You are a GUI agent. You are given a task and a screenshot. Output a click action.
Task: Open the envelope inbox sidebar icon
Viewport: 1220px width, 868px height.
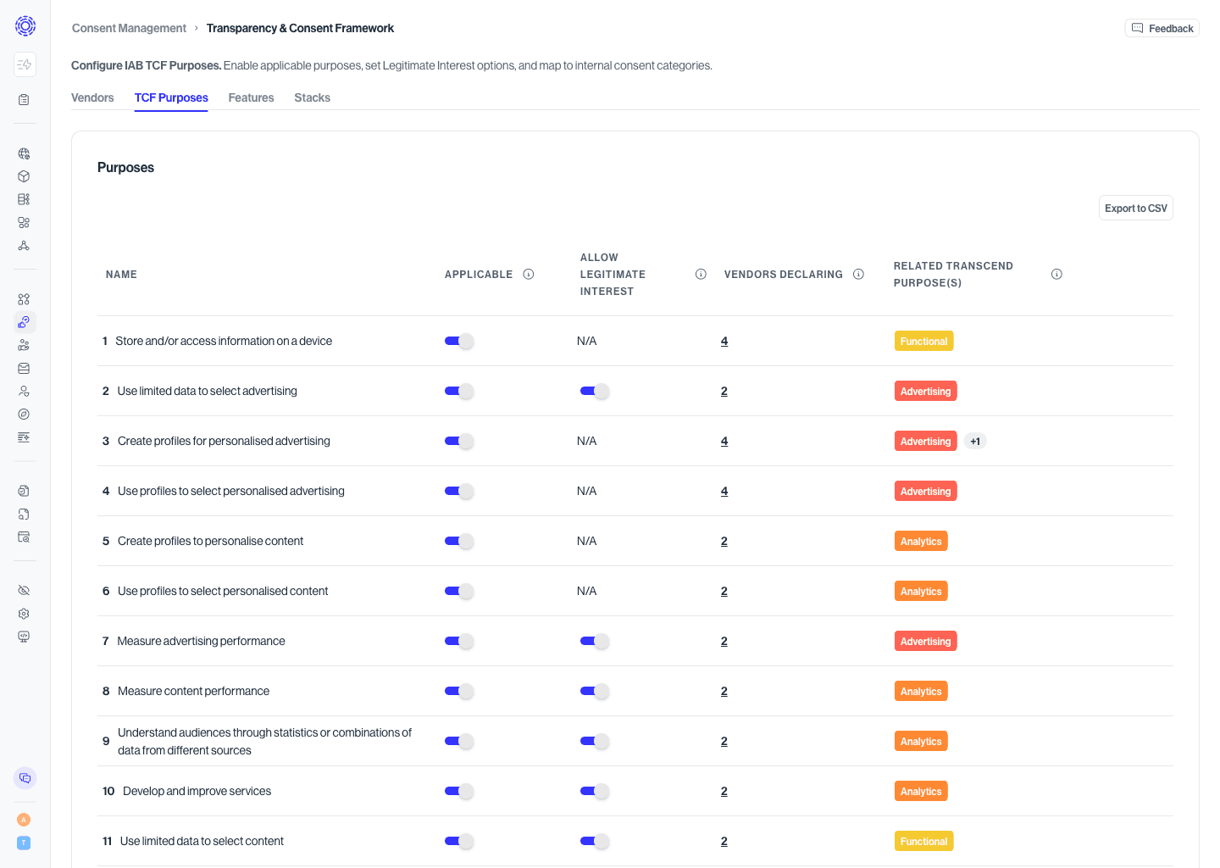click(x=24, y=369)
